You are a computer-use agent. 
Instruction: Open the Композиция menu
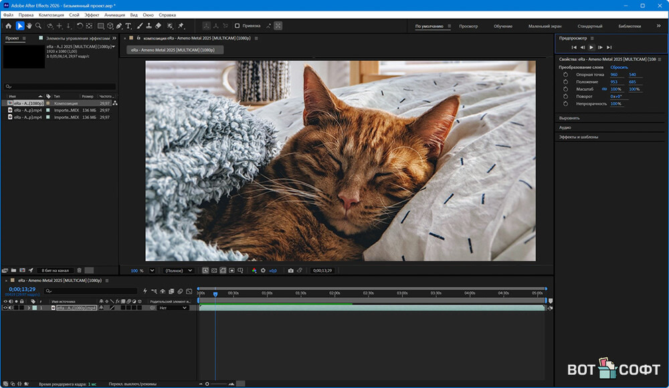click(52, 14)
